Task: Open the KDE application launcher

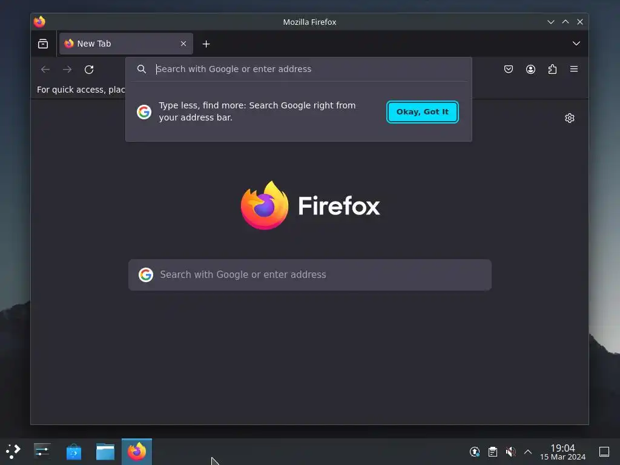Action: (13, 452)
